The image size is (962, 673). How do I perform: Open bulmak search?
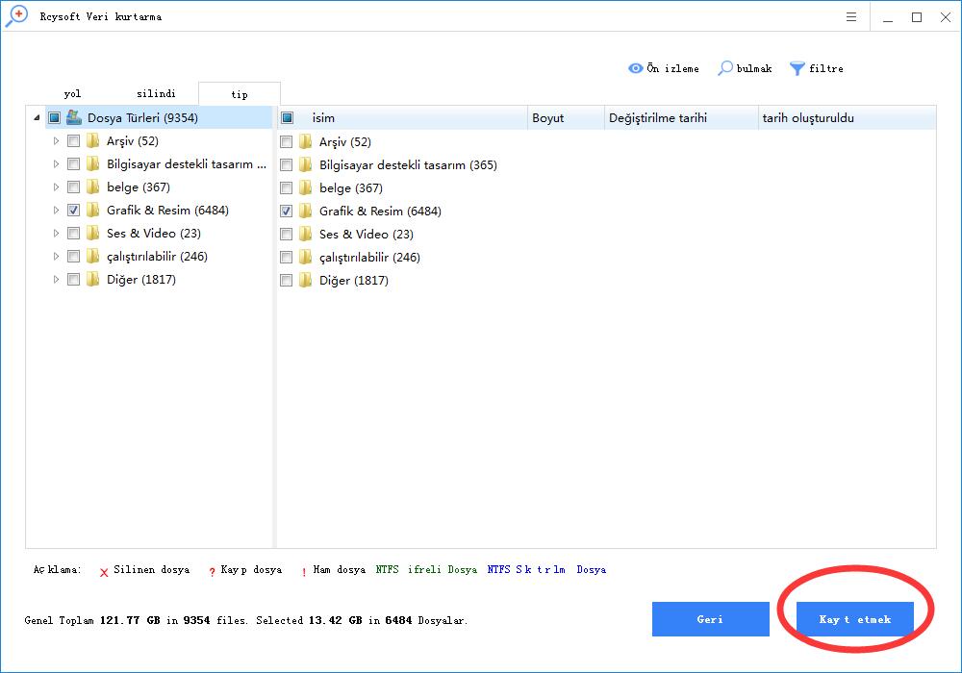(x=745, y=68)
